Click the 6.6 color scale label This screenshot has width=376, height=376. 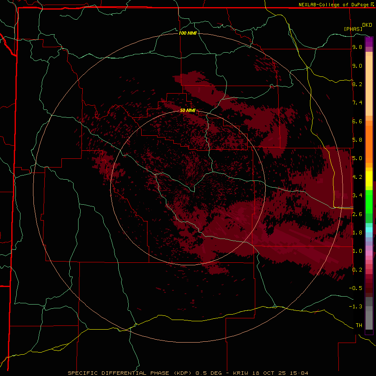357,121
